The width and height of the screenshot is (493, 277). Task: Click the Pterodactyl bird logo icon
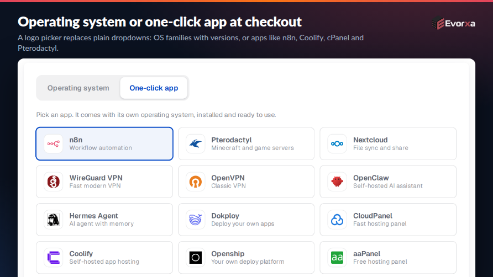[195, 144]
